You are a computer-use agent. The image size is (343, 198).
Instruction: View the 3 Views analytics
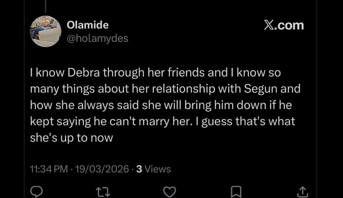[153, 169]
